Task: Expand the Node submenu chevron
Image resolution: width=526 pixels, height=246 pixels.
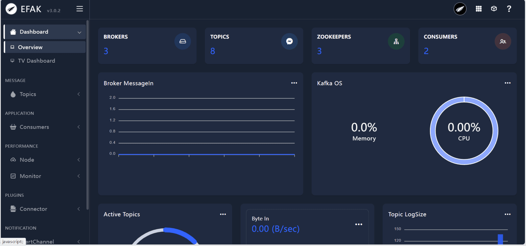Action: pyautogui.click(x=79, y=160)
